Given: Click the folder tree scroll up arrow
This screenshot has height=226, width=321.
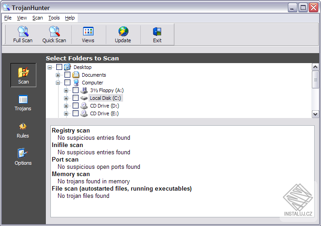Looking at the screenshot, I should [x=315, y=67].
